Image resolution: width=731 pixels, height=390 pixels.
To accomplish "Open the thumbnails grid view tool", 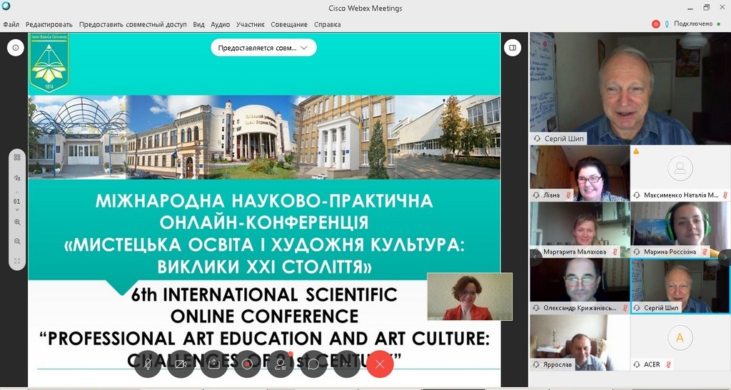I will (x=17, y=158).
